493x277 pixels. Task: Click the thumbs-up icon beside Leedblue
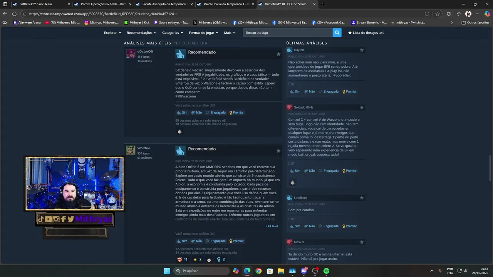coord(289,198)
